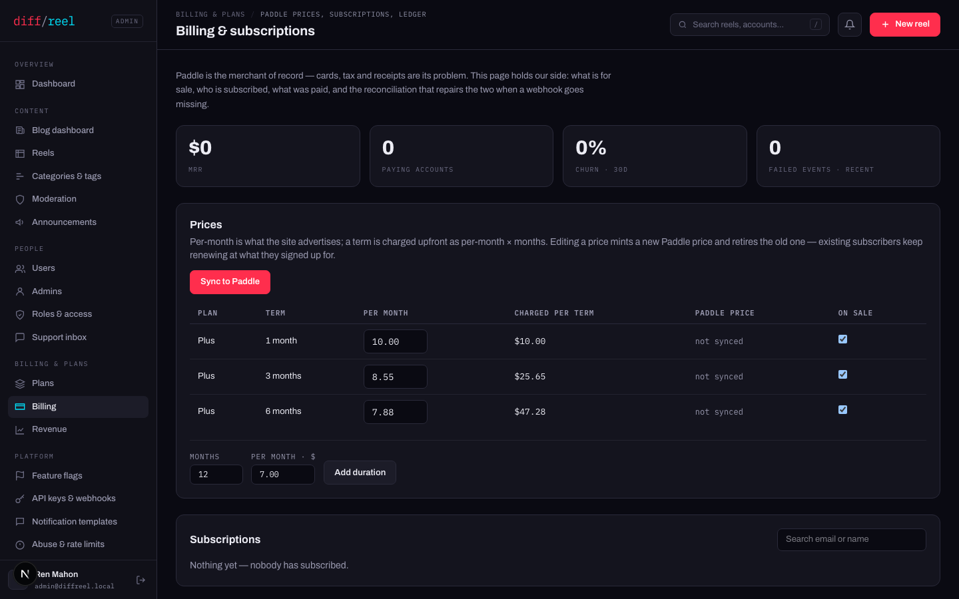Image resolution: width=959 pixels, height=599 pixels.
Task: Click the New reel button
Action: 905,25
